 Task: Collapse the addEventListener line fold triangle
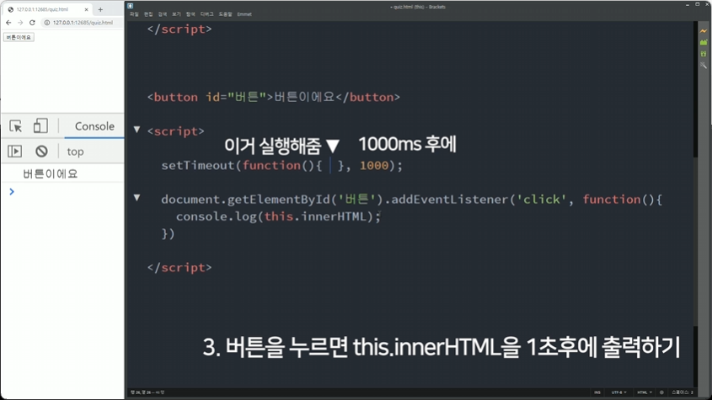[x=137, y=198]
